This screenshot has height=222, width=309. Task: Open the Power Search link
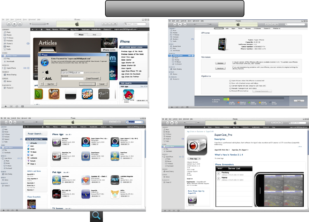(35, 133)
